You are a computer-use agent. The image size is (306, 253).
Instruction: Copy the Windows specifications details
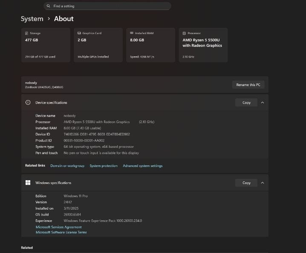click(x=246, y=183)
